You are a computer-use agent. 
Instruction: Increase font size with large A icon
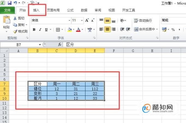tap(87, 20)
